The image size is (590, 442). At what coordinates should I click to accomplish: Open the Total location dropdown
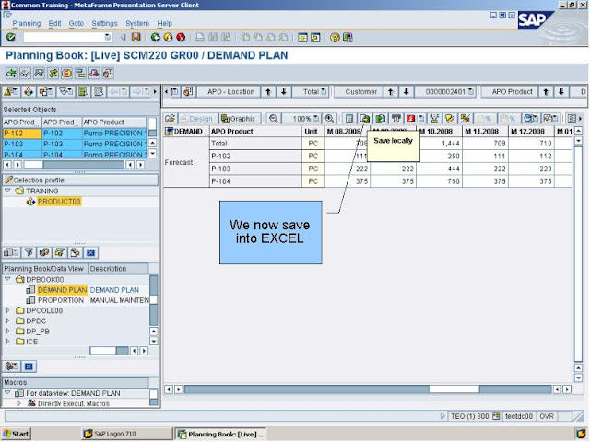coord(324,92)
